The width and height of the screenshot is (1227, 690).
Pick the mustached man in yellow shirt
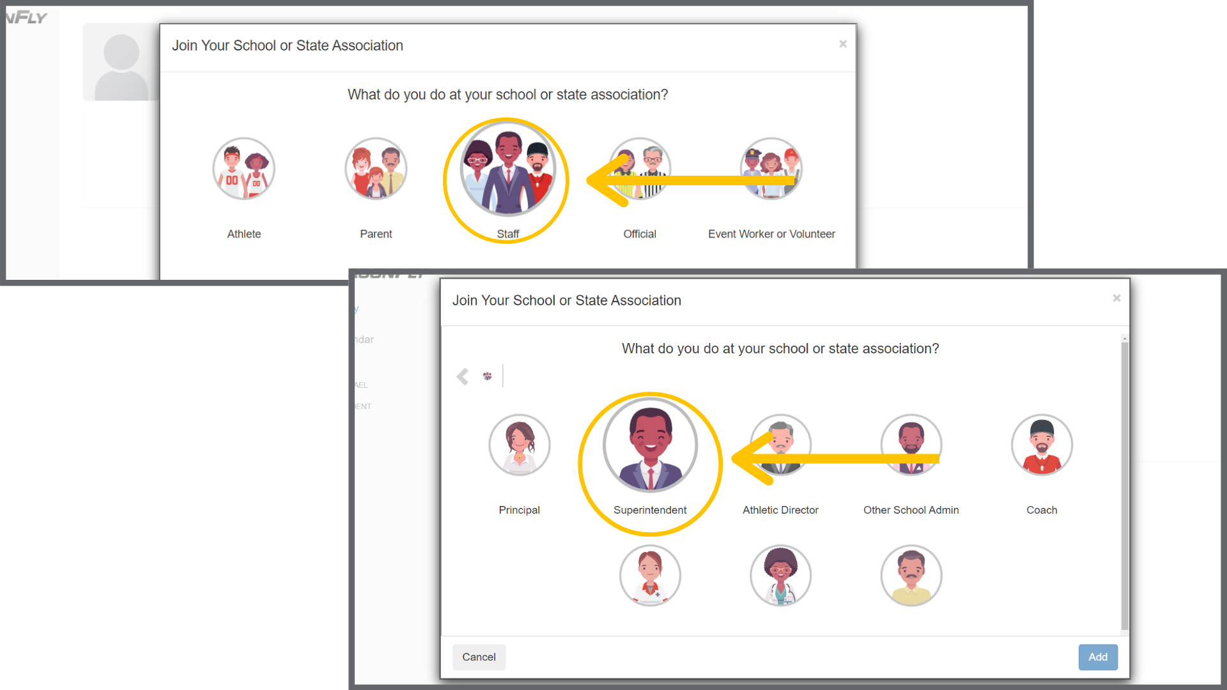[911, 576]
